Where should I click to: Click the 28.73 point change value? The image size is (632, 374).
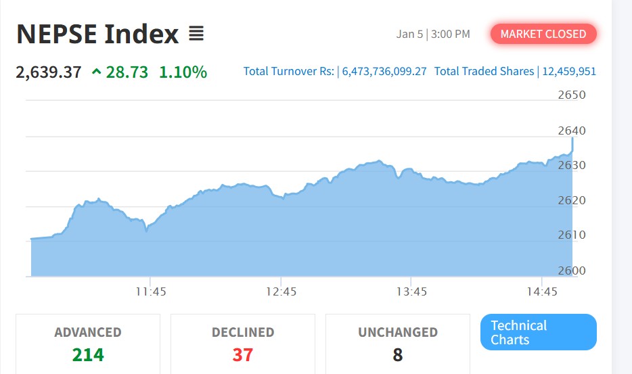(x=127, y=72)
